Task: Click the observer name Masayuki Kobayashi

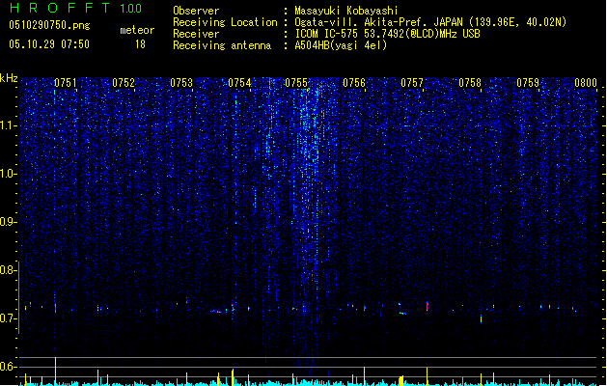Action: tap(346, 11)
